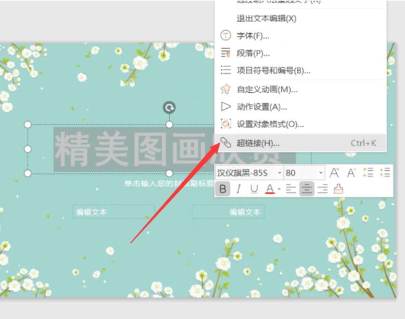Open 项目符号和编号(B) bullets option
Viewport: 405px width, 319px height.
[273, 71]
